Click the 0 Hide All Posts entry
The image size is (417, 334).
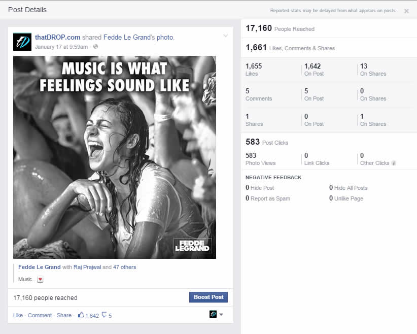click(x=348, y=188)
